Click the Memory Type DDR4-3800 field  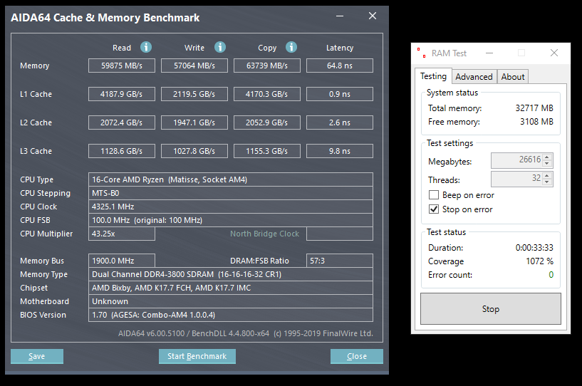(x=231, y=274)
